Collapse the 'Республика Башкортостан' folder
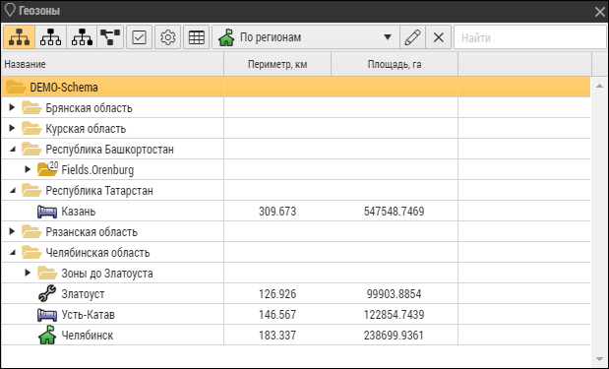The image size is (609, 369). [13, 149]
